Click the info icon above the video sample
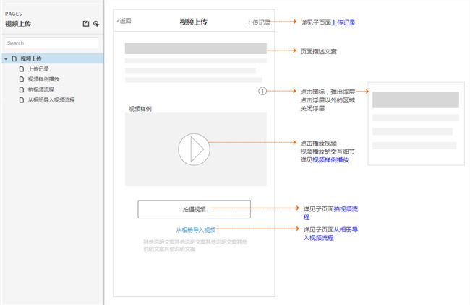Viewport: 470px width, 305px height. 262,91
